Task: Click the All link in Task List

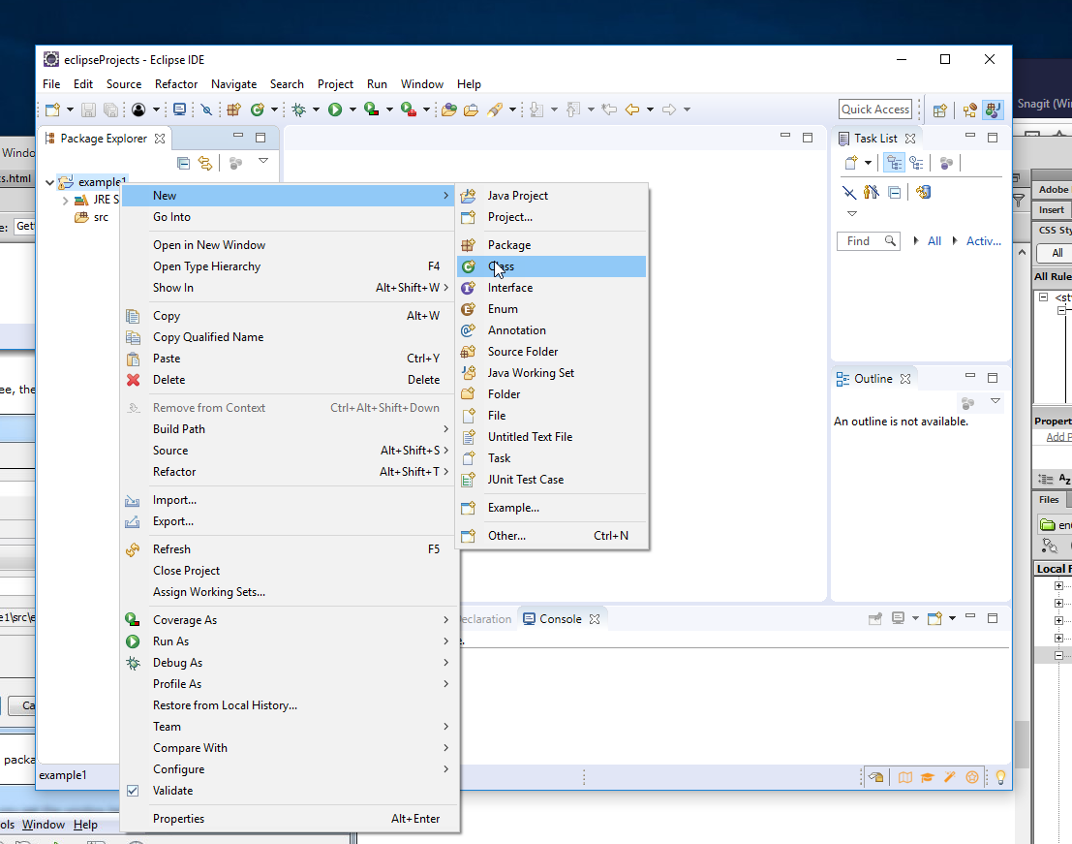Action: pos(934,240)
